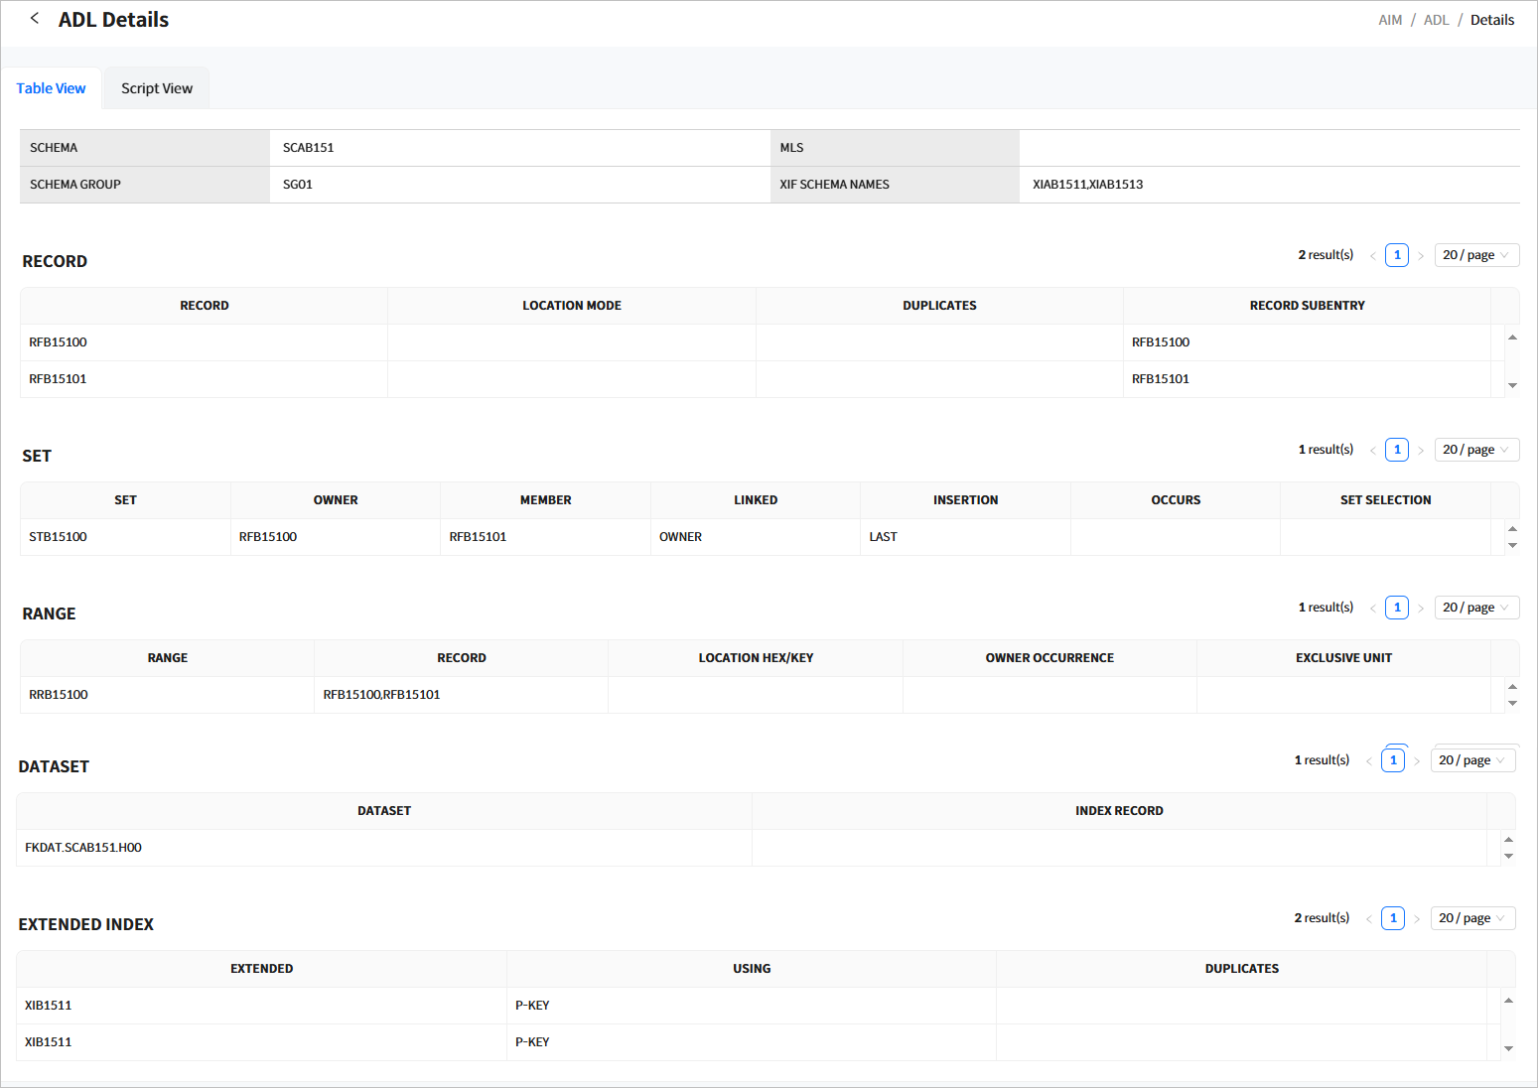Switch to Script View tab
This screenshot has height=1088, width=1538.
click(x=157, y=88)
